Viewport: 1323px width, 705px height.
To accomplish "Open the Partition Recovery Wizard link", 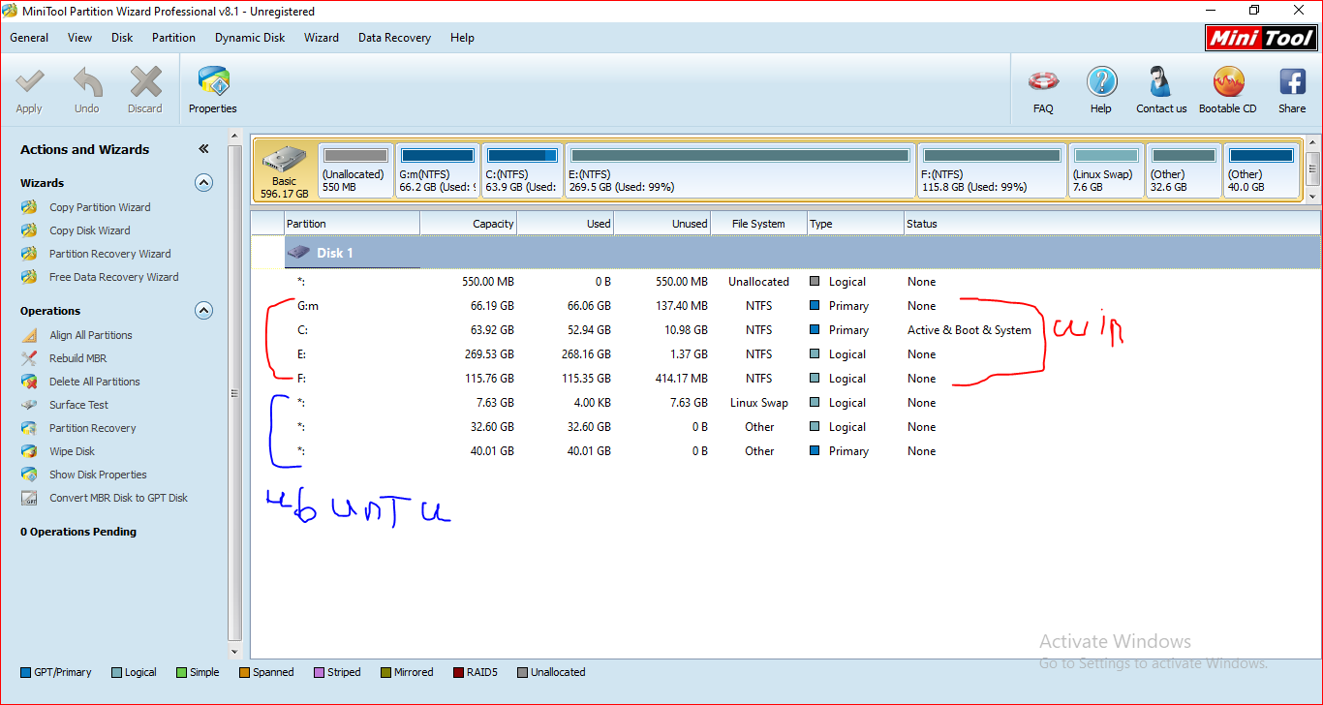I will tap(109, 254).
